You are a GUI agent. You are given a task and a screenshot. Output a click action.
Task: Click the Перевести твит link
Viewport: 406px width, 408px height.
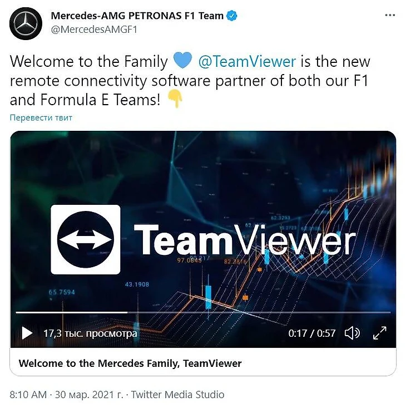tap(41, 117)
